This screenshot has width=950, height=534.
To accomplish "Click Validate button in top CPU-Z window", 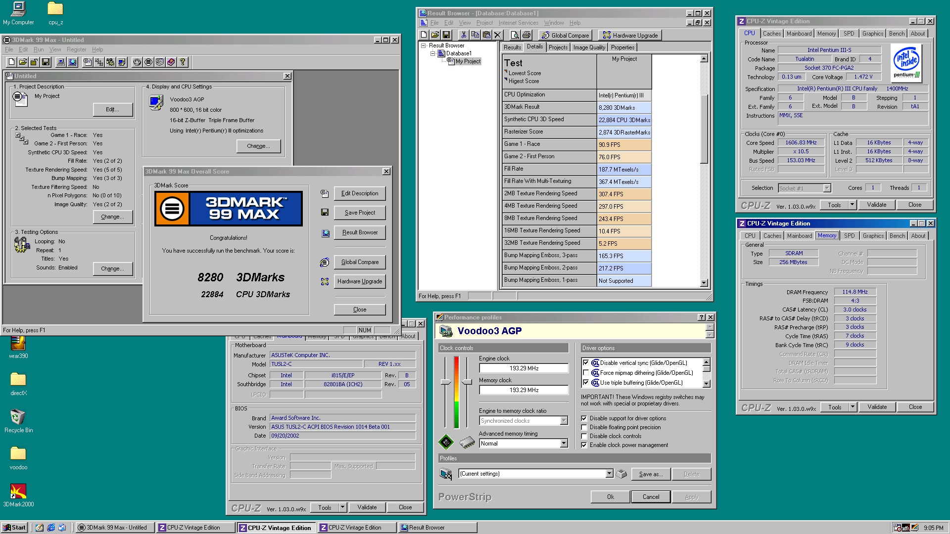I will point(876,205).
